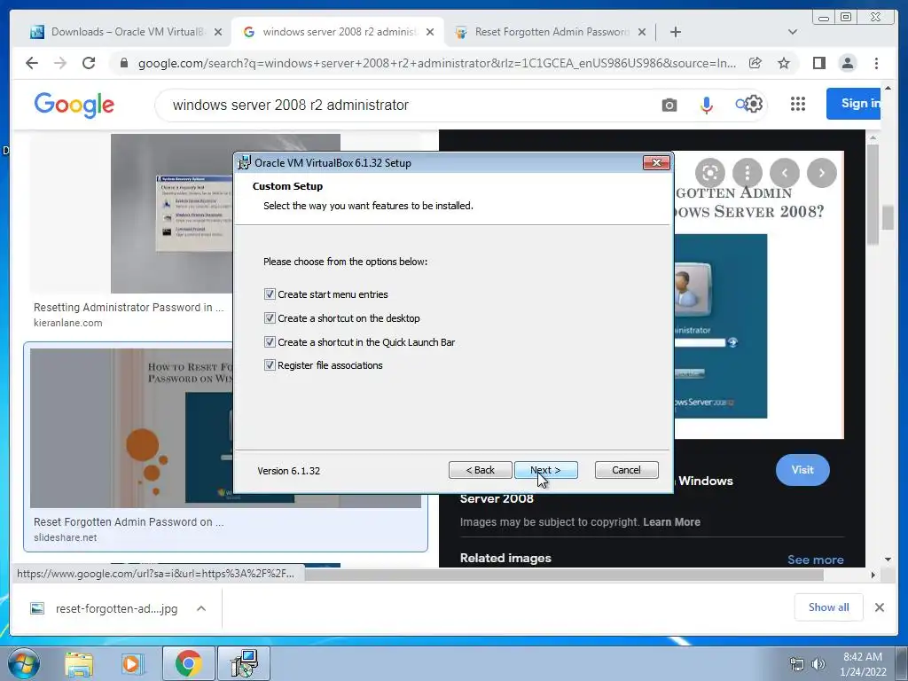Reload the Google search page
Screen dimensions: 908x681
(x=89, y=63)
